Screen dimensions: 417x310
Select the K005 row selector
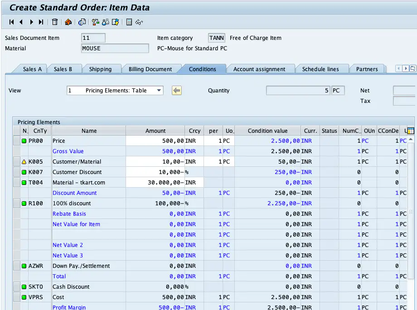tap(17, 162)
